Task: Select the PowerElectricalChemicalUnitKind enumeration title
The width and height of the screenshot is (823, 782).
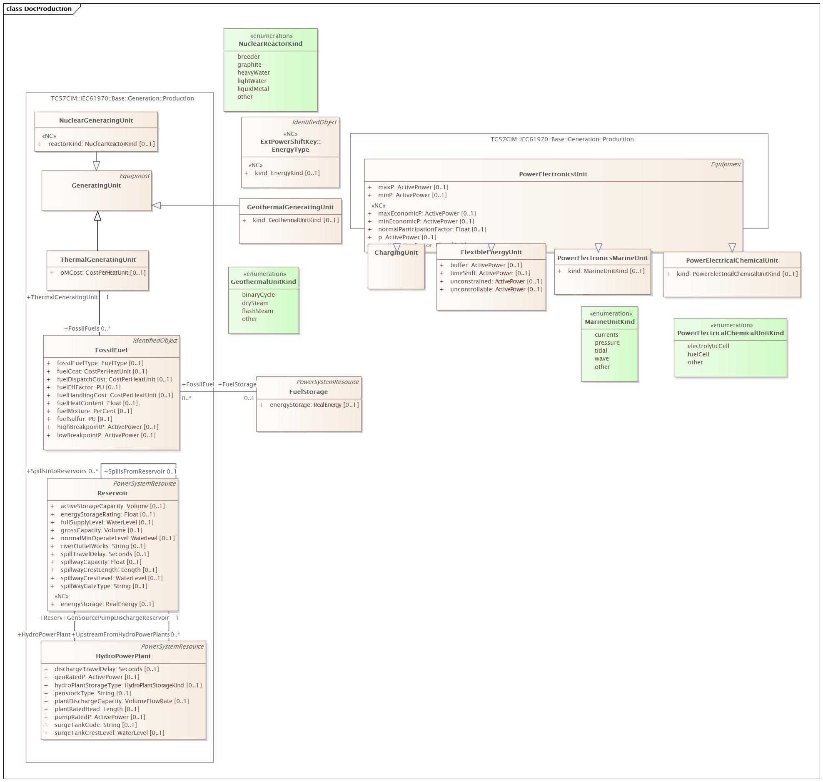Action: (x=731, y=333)
